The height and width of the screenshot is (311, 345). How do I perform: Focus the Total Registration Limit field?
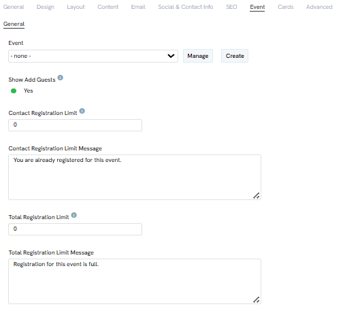pyautogui.click(x=76, y=229)
